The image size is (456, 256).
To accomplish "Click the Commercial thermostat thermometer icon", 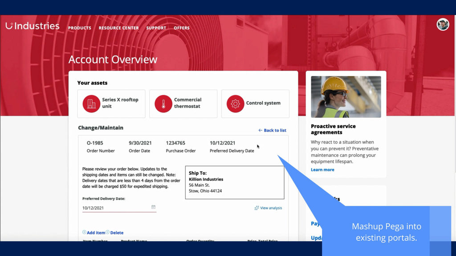I will coord(163,104).
